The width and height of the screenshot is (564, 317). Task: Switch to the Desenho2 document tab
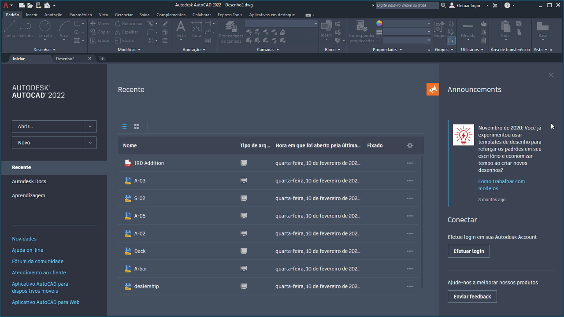coord(65,59)
